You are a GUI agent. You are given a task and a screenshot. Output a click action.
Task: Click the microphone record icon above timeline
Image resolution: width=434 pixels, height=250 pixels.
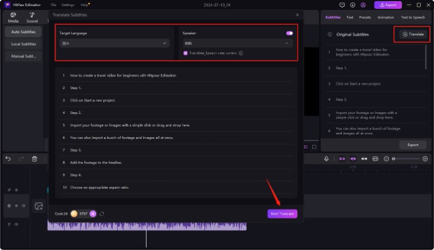pyautogui.click(x=327, y=159)
